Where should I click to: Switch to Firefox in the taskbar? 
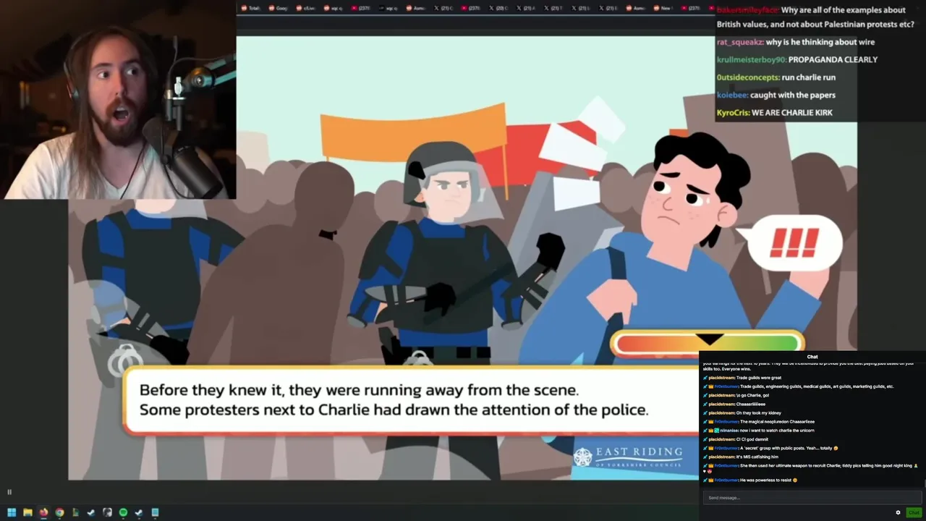coord(43,512)
